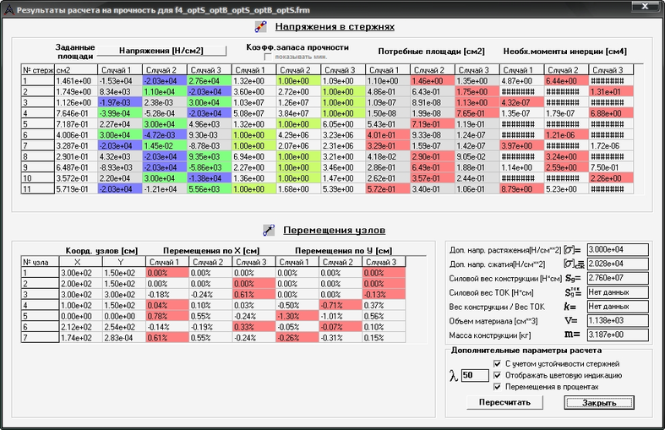Click the coordinate cell 2.12e+02
The height and width of the screenshot is (430, 665).
[80, 327]
